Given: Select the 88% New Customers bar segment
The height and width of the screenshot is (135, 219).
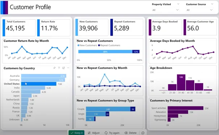Looking at the screenshot, I should (x=105, y=52).
